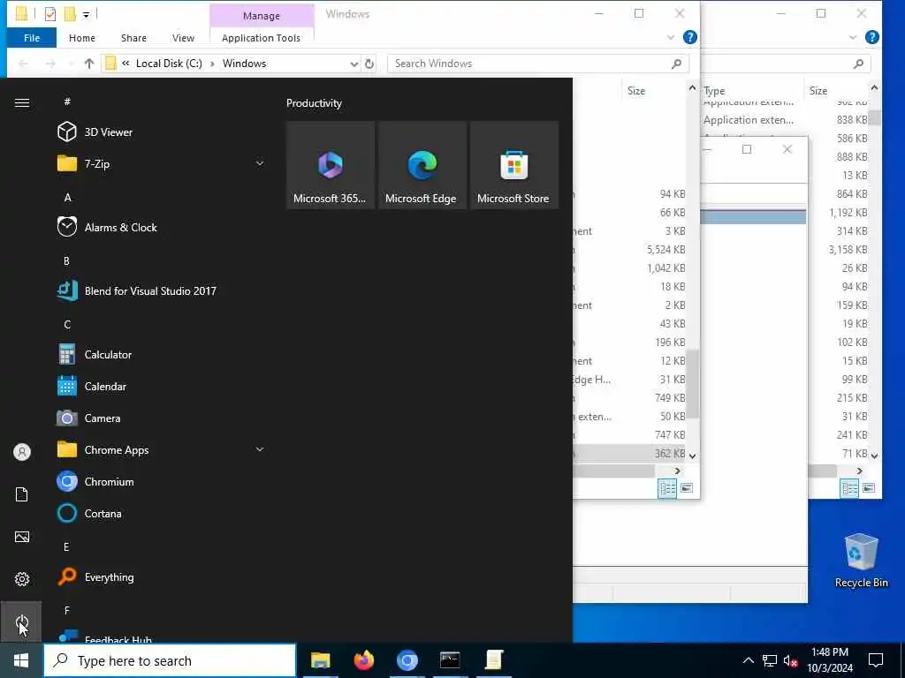The image size is (905, 678).
Task: Open the 7-Zip folder entry
Action: (x=161, y=163)
